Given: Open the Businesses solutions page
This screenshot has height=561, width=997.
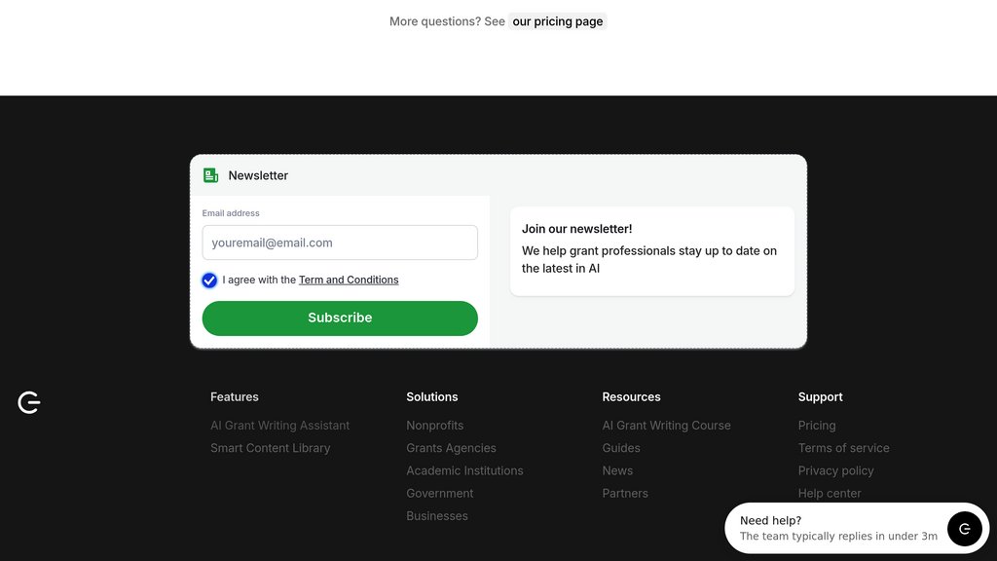Looking at the screenshot, I should pos(437,515).
